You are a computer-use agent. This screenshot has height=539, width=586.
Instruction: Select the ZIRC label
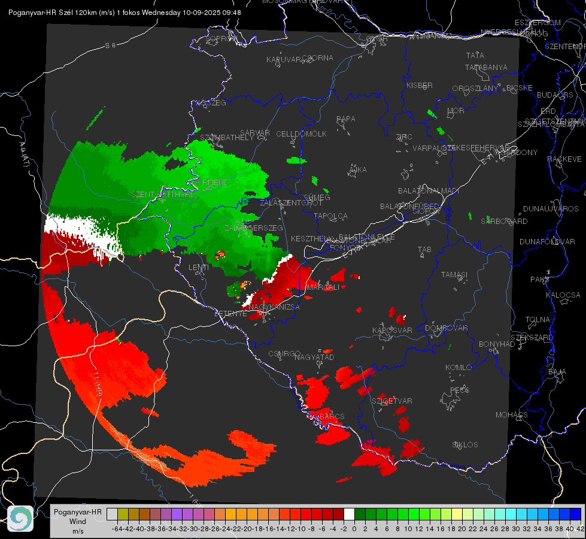pos(404,137)
